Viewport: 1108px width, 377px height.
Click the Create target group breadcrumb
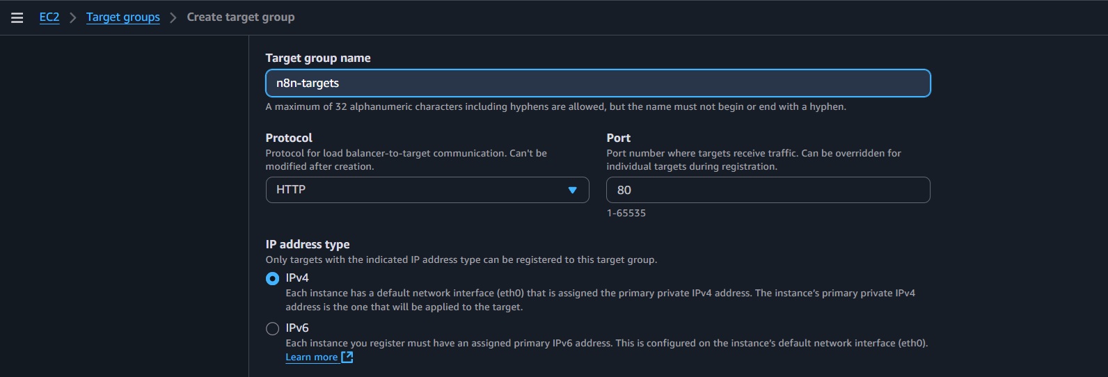click(241, 17)
